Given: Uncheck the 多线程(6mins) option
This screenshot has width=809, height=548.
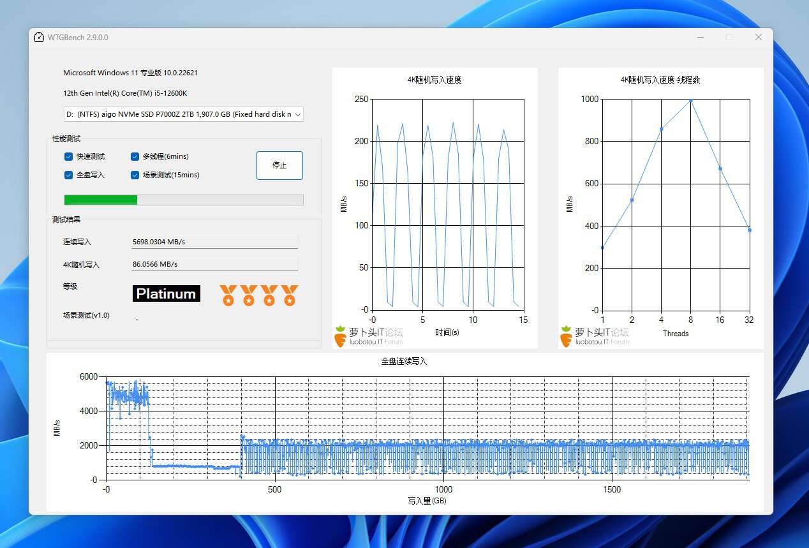Looking at the screenshot, I should tap(135, 156).
